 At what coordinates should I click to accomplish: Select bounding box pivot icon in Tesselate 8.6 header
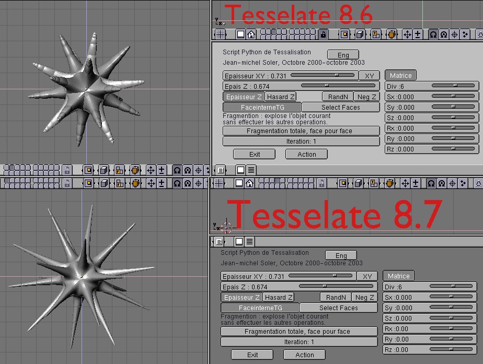[433, 34]
